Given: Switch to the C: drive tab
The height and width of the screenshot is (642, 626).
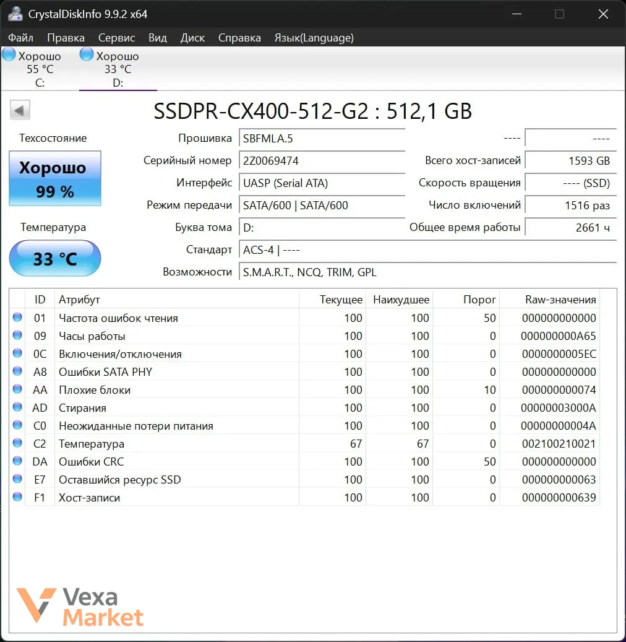Looking at the screenshot, I should pyautogui.click(x=40, y=69).
